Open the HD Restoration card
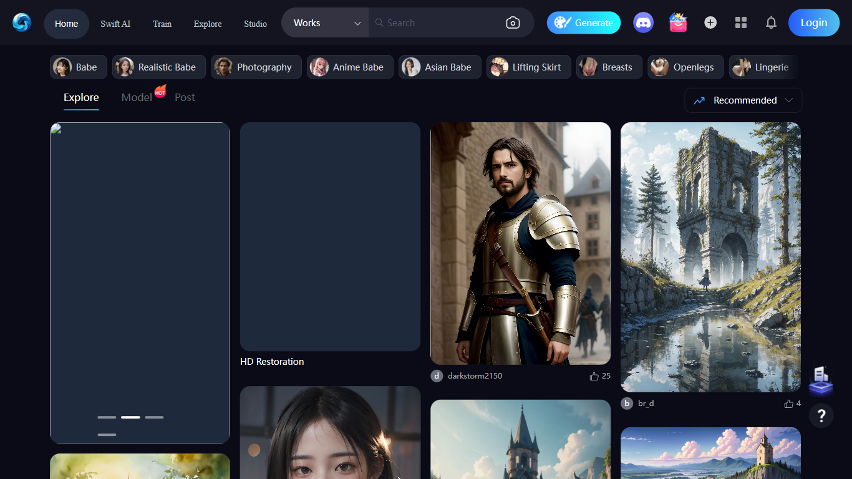Screen dimensions: 852x479 pos(330,237)
